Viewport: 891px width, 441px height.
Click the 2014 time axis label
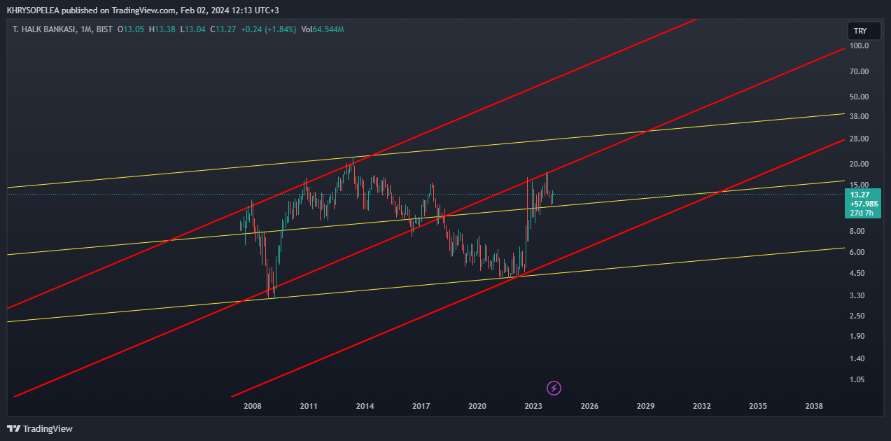365,406
